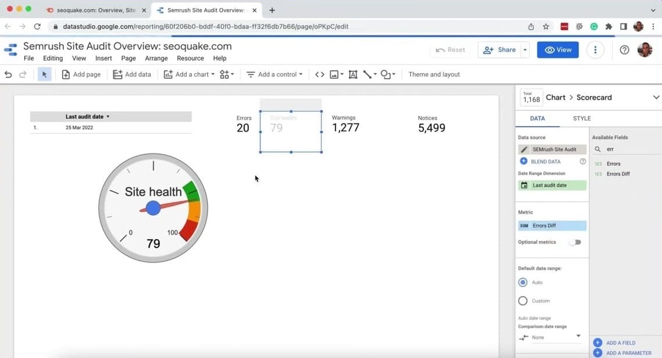Click the help question mark icon
662x358 pixels.
624,50
